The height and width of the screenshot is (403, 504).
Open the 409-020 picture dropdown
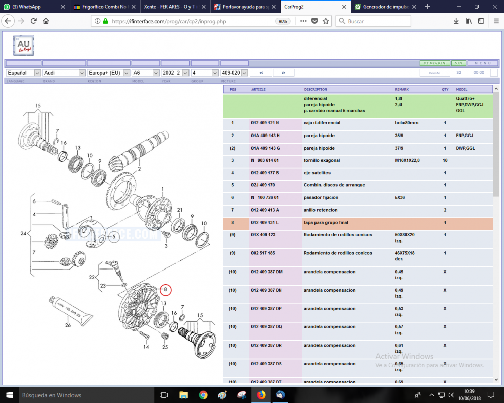[x=234, y=73]
